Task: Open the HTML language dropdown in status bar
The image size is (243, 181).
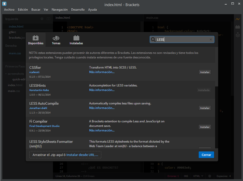Action: (x=198, y=176)
